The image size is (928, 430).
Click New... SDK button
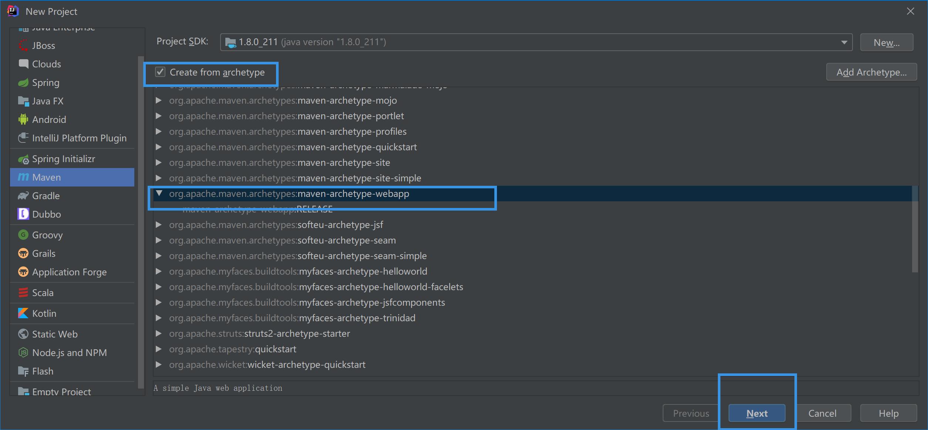[887, 42]
